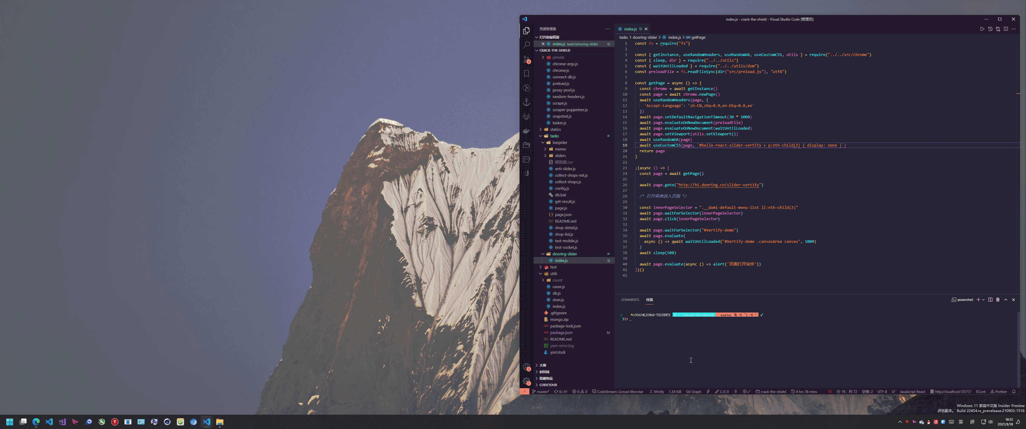Click the Source Control icon in sidebar
The image size is (1026, 429).
526,59
